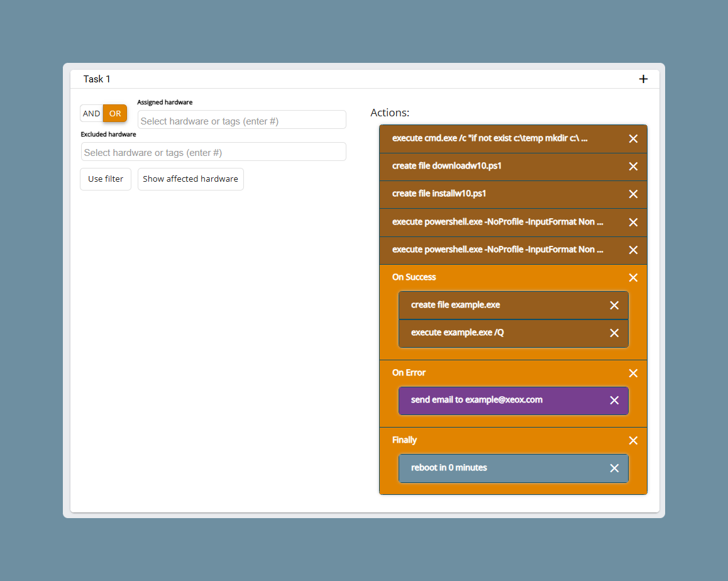Select the OR logic toggle
This screenshot has width=728, height=581.
(115, 113)
